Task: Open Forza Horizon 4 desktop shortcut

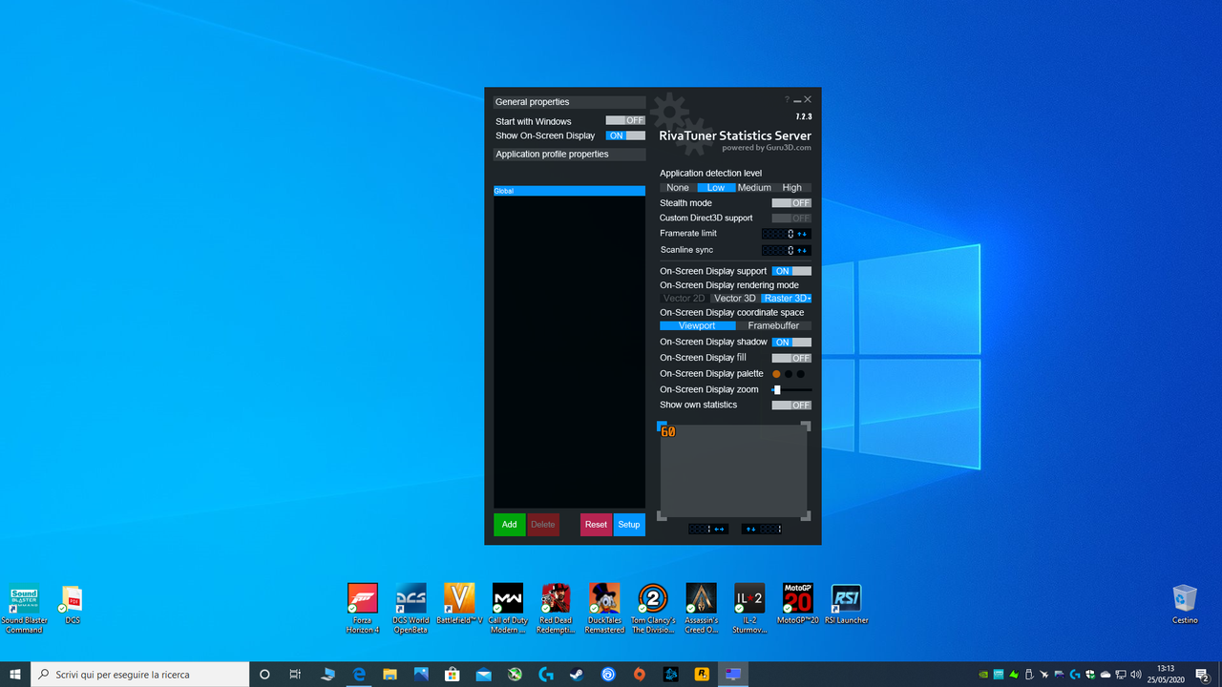Action: (x=362, y=608)
